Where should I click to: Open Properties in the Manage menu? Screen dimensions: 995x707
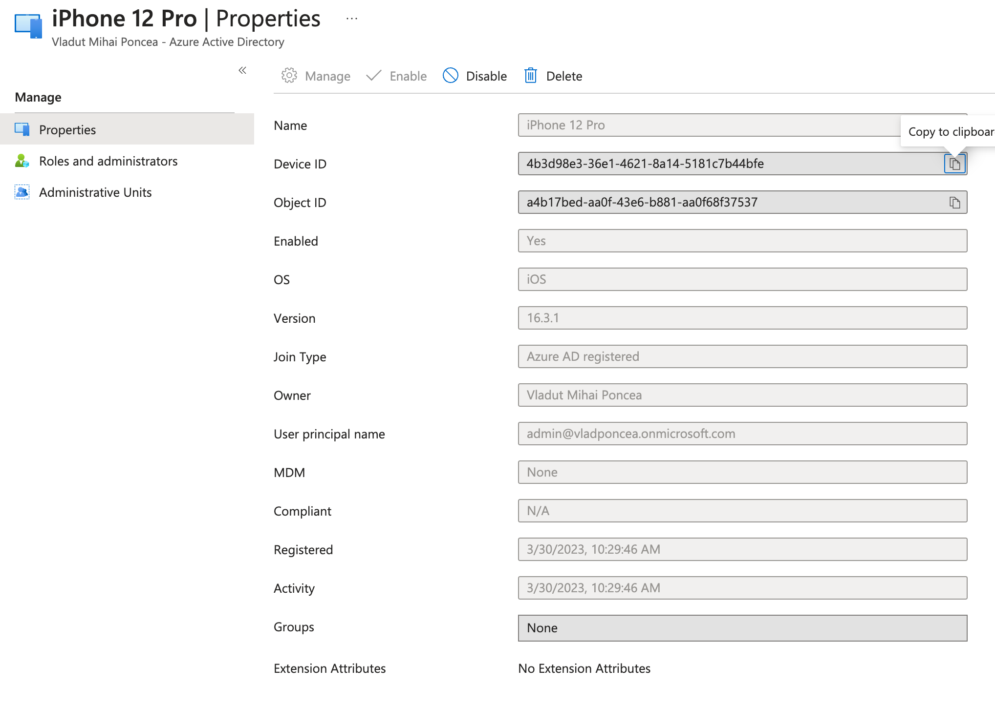[127, 129]
